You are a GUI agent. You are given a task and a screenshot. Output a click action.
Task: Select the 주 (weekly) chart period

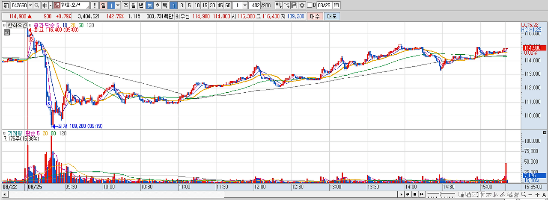pyautogui.click(x=125, y=5)
